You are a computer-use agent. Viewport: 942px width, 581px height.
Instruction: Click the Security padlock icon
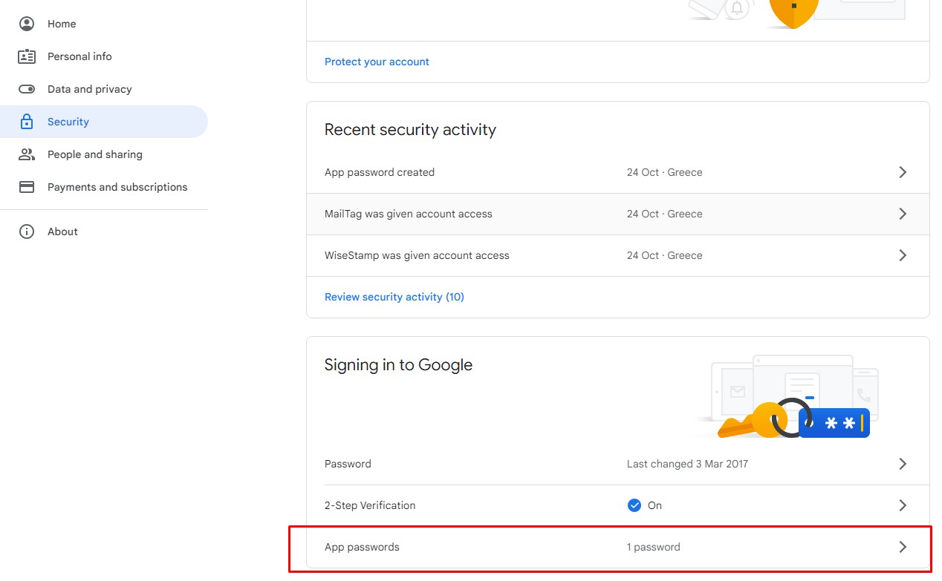pyautogui.click(x=27, y=121)
